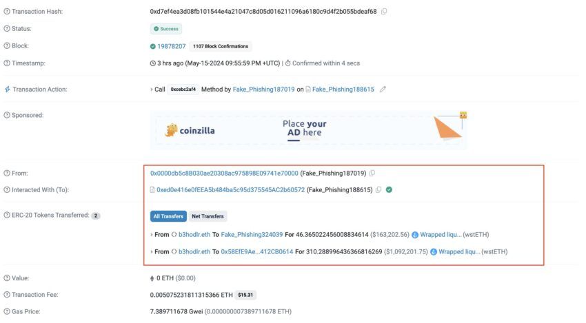Open the From address 0x0000db5c8B03 link

click(x=224, y=174)
